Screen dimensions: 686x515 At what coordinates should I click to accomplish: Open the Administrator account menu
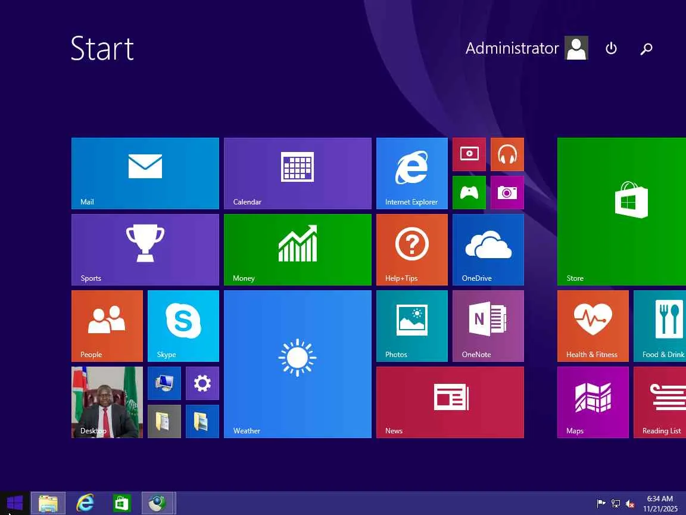coord(527,48)
